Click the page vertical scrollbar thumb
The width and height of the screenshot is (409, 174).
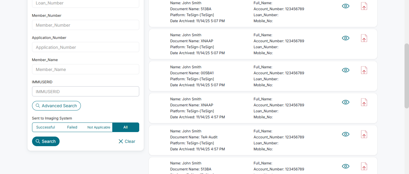pyautogui.click(x=407, y=76)
